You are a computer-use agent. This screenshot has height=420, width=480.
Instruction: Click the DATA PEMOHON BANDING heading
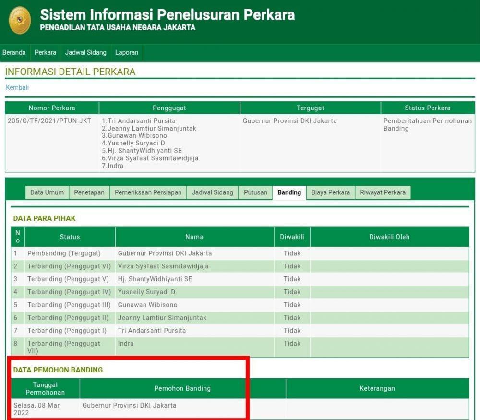pos(58,370)
